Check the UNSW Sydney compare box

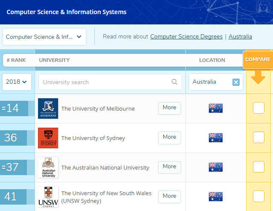coord(258,196)
